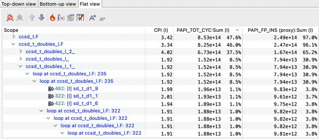Collapse the inner loop at line 235

pyautogui.click(x=35, y=81)
